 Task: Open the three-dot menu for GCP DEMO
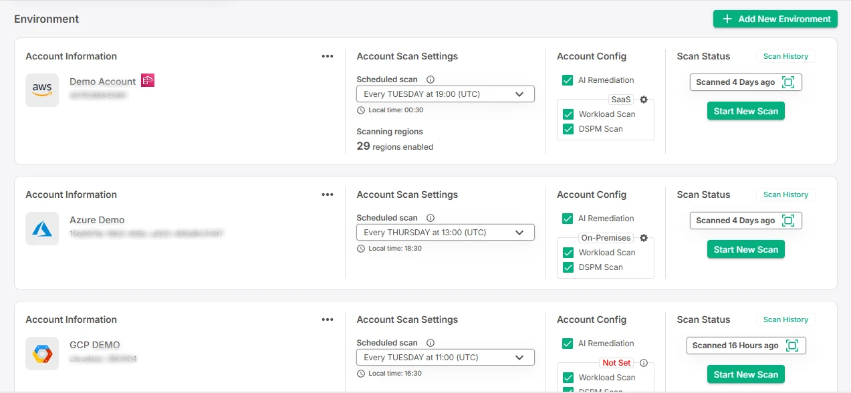pyautogui.click(x=328, y=319)
